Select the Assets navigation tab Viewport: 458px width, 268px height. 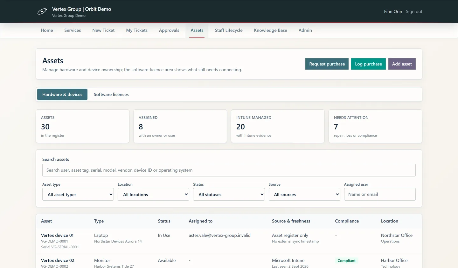click(197, 30)
